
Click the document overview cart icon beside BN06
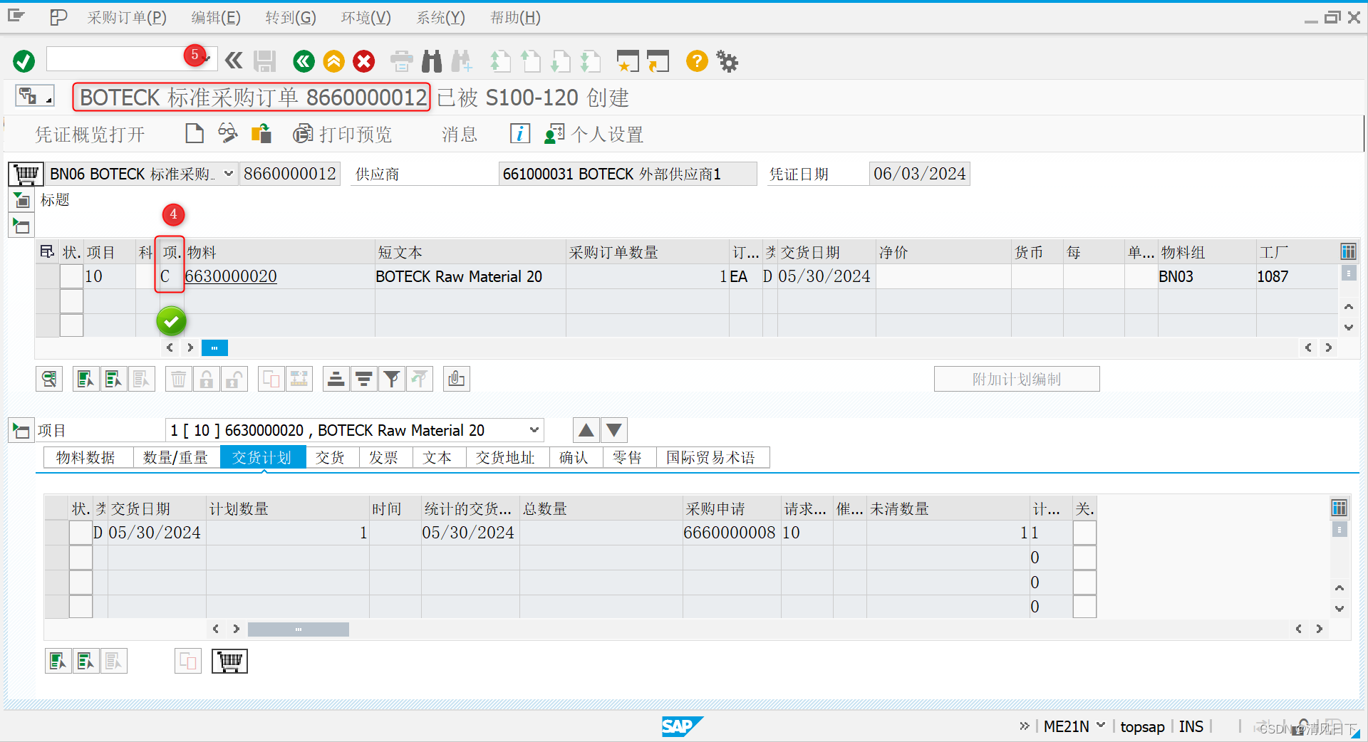click(x=26, y=174)
